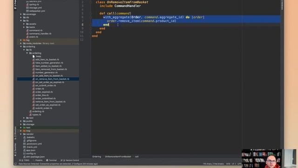Toggle tool window buttons in status bar corner
Screen dimensions: 298x168
pyautogui.click(x=15, y=164)
